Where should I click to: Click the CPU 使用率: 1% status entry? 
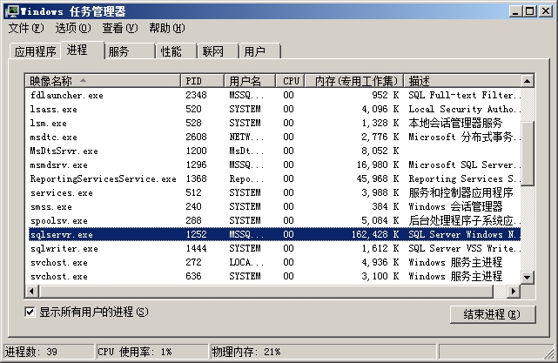point(152,352)
